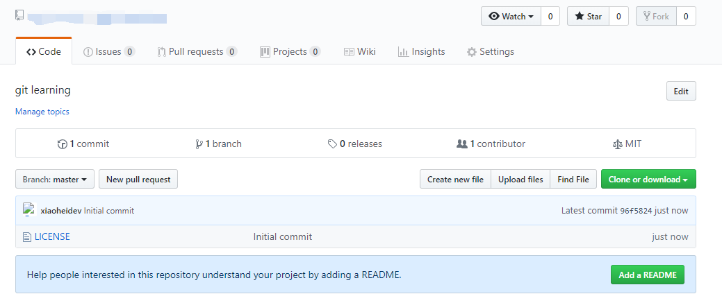Open the Initial commit message beside xiaoheidev
Image resolution: width=722 pixels, height=303 pixels.
[109, 211]
